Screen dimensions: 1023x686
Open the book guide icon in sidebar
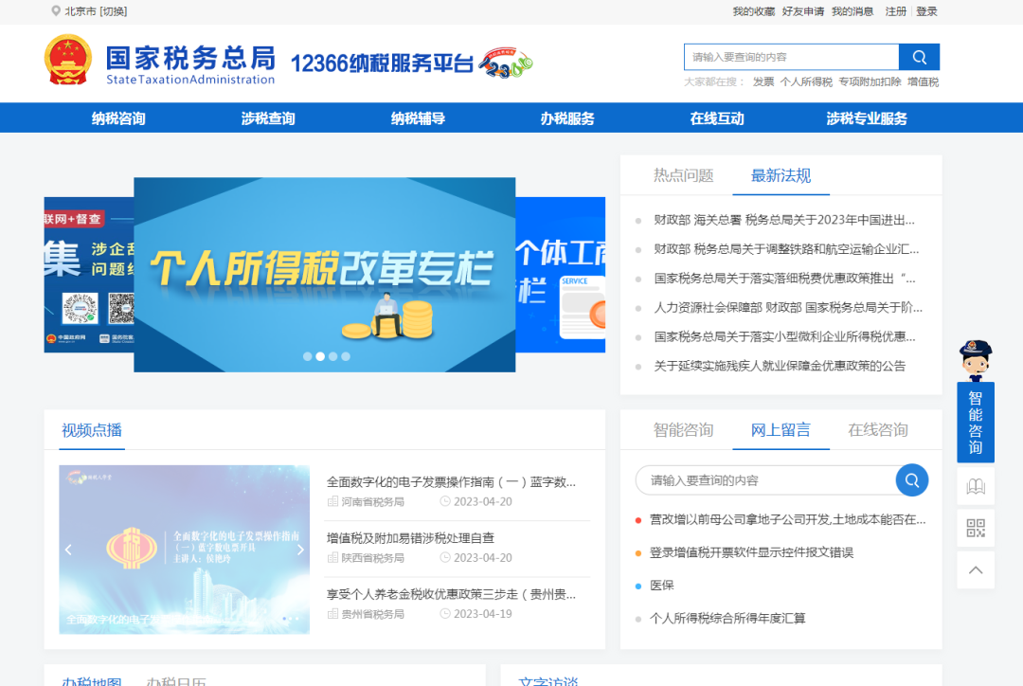[x=976, y=486]
